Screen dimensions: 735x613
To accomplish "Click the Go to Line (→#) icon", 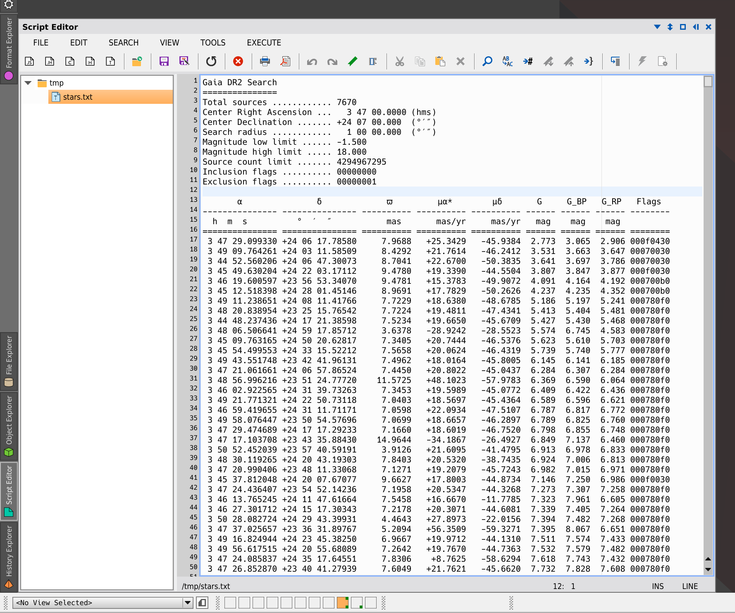I will (528, 62).
